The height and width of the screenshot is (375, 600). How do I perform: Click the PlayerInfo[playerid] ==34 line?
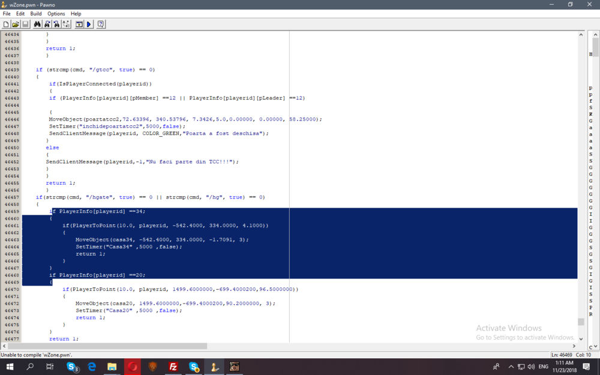[97, 211]
